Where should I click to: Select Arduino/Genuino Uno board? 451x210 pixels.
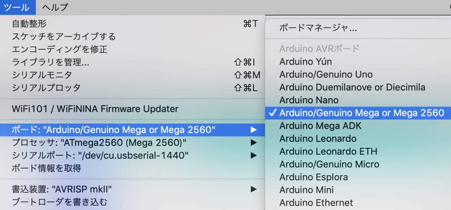pyautogui.click(x=325, y=74)
